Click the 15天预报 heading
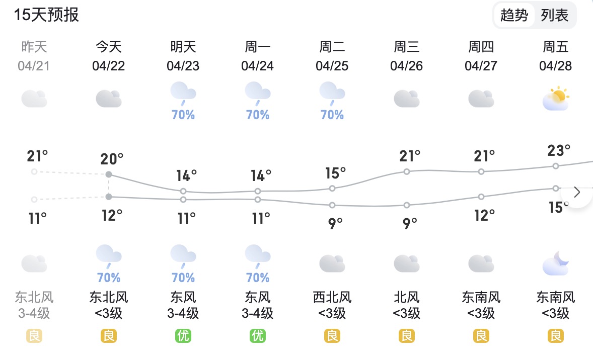This screenshot has height=360, width=593. (46, 15)
